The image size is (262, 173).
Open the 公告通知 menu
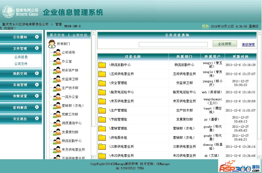click(21, 37)
